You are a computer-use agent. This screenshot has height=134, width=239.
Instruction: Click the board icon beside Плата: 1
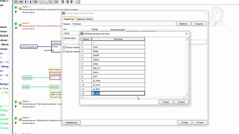pos(20,9)
